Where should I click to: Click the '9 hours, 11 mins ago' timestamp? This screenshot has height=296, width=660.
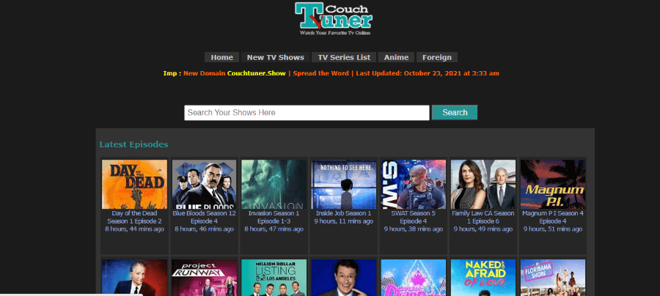(x=343, y=221)
